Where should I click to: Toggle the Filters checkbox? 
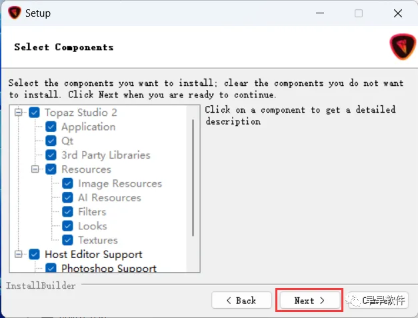pos(67,211)
